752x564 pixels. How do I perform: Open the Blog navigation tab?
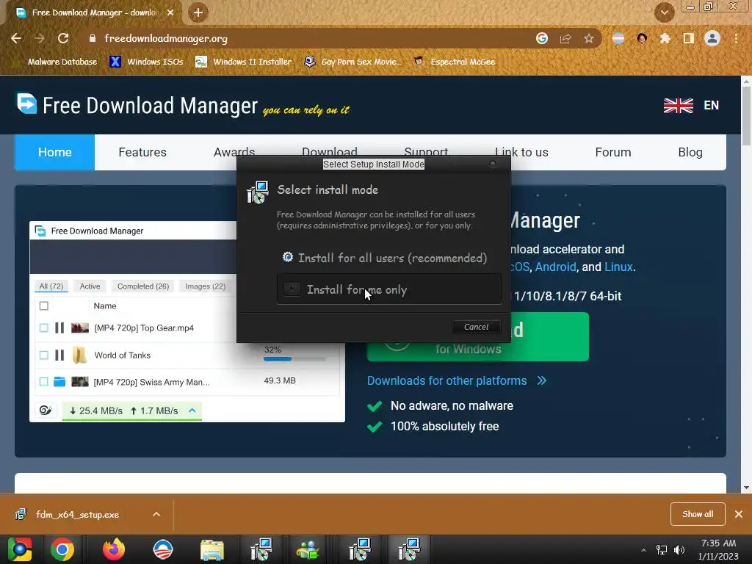(x=690, y=152)
